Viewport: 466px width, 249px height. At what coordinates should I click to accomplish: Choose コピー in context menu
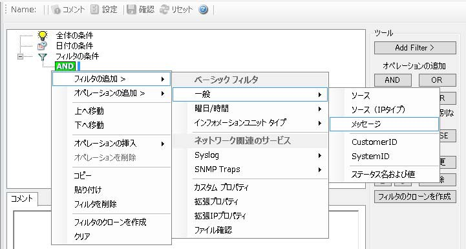(x=111, y=175)
